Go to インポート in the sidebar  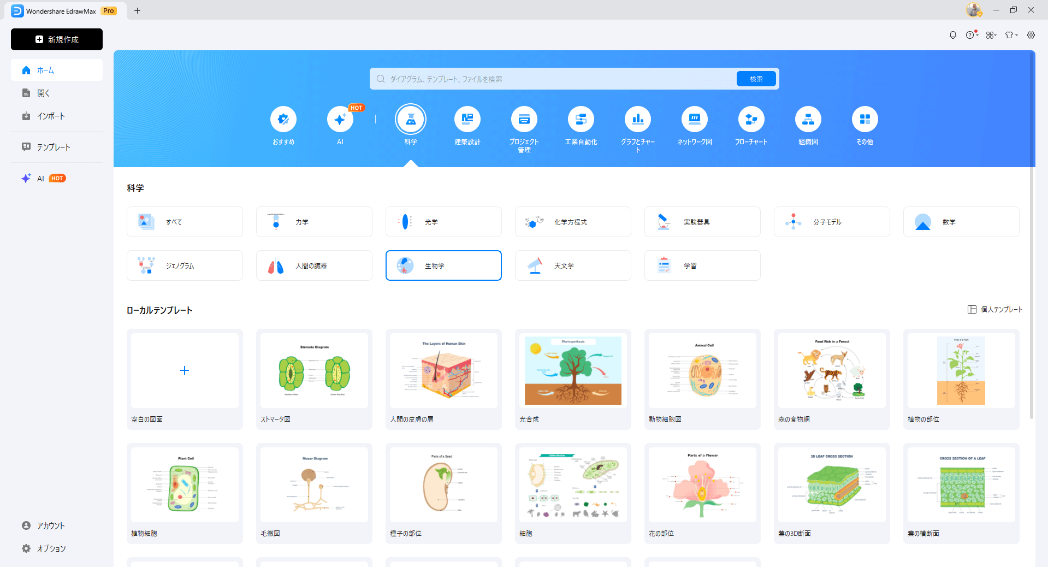(x=51, y=116)
